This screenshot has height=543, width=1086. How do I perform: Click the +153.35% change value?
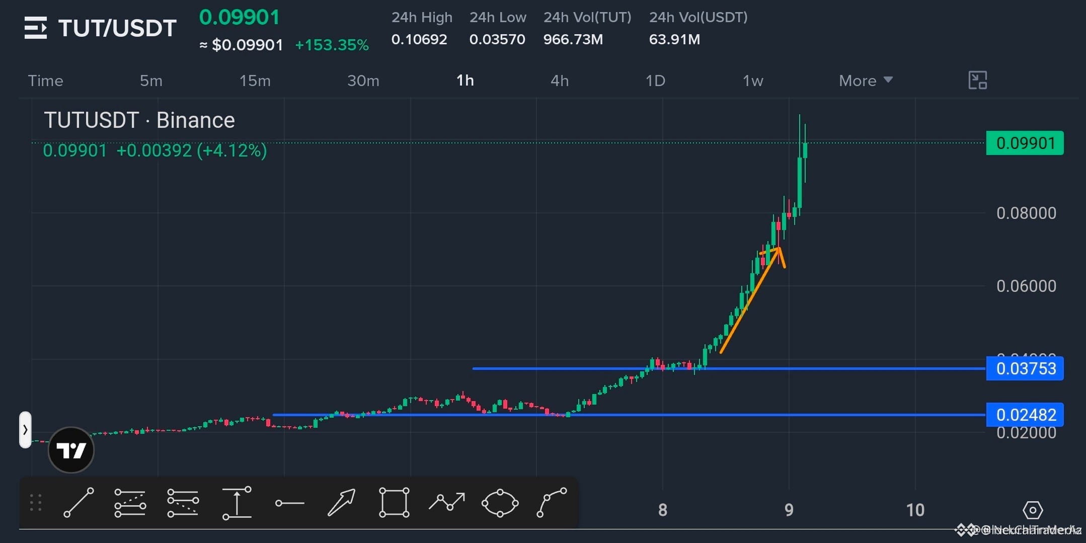pos(332,45)
